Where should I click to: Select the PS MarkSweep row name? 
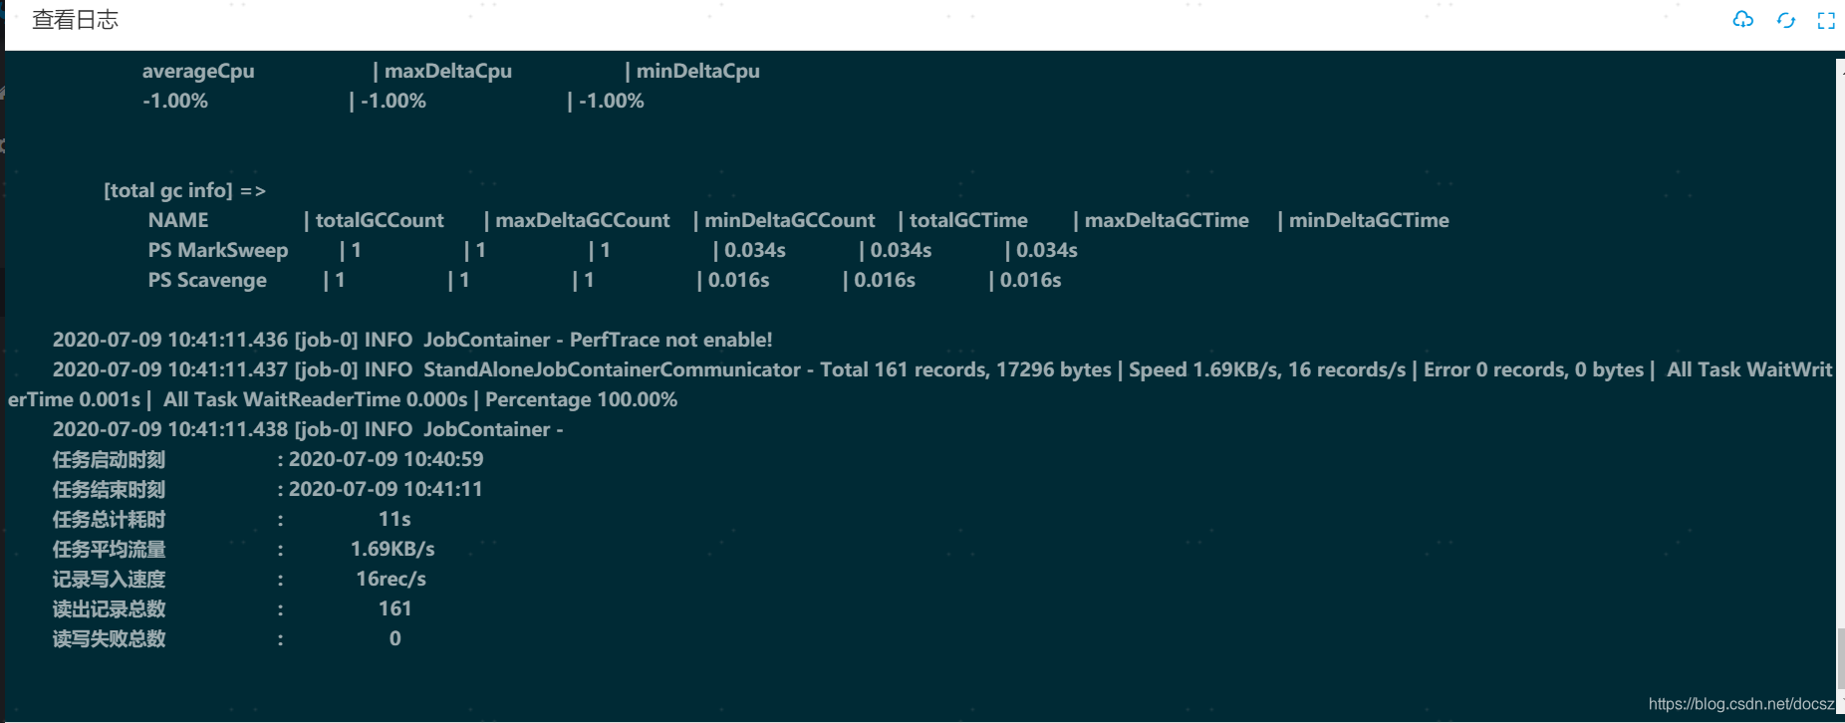point(218,250)
